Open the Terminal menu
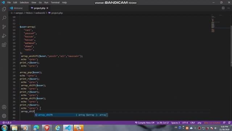Viewport: 232px width, 131px height. 55,3
